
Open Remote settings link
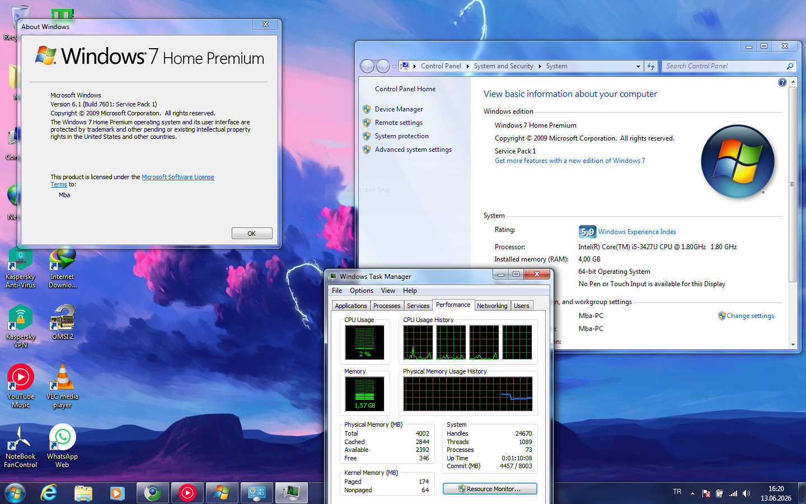coord(399,123)
